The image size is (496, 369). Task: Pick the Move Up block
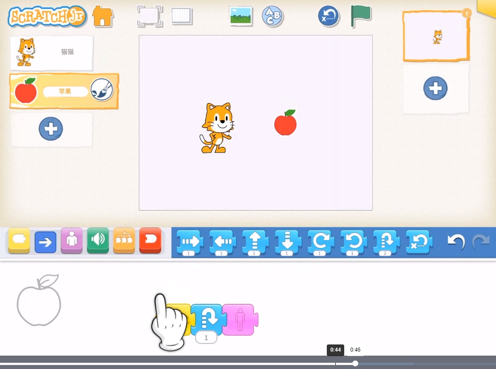click(255, 243)
